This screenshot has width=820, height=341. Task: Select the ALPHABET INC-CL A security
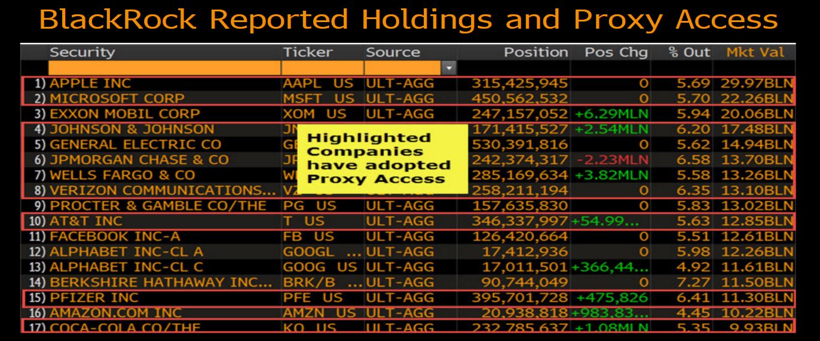[x=126, y=252]
